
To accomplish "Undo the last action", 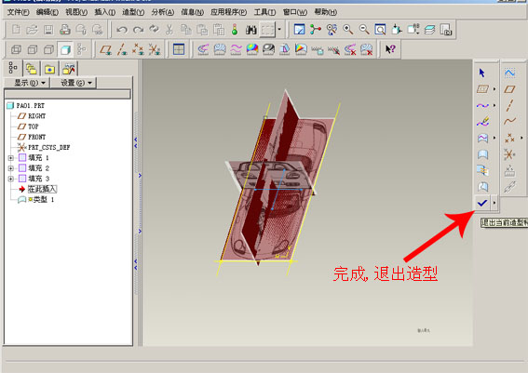I will point(122,30).
